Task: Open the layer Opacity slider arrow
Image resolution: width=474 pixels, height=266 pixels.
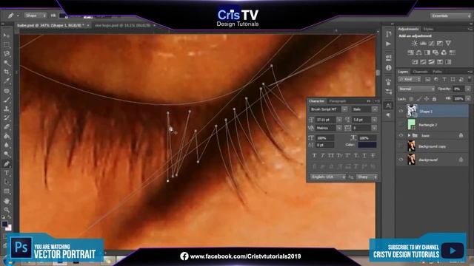Action: [468, 89]
